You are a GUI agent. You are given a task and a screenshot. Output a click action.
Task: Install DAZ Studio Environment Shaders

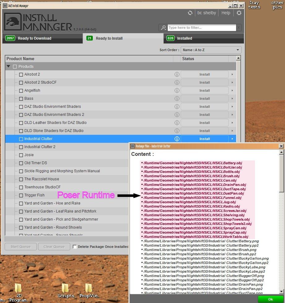205,107
